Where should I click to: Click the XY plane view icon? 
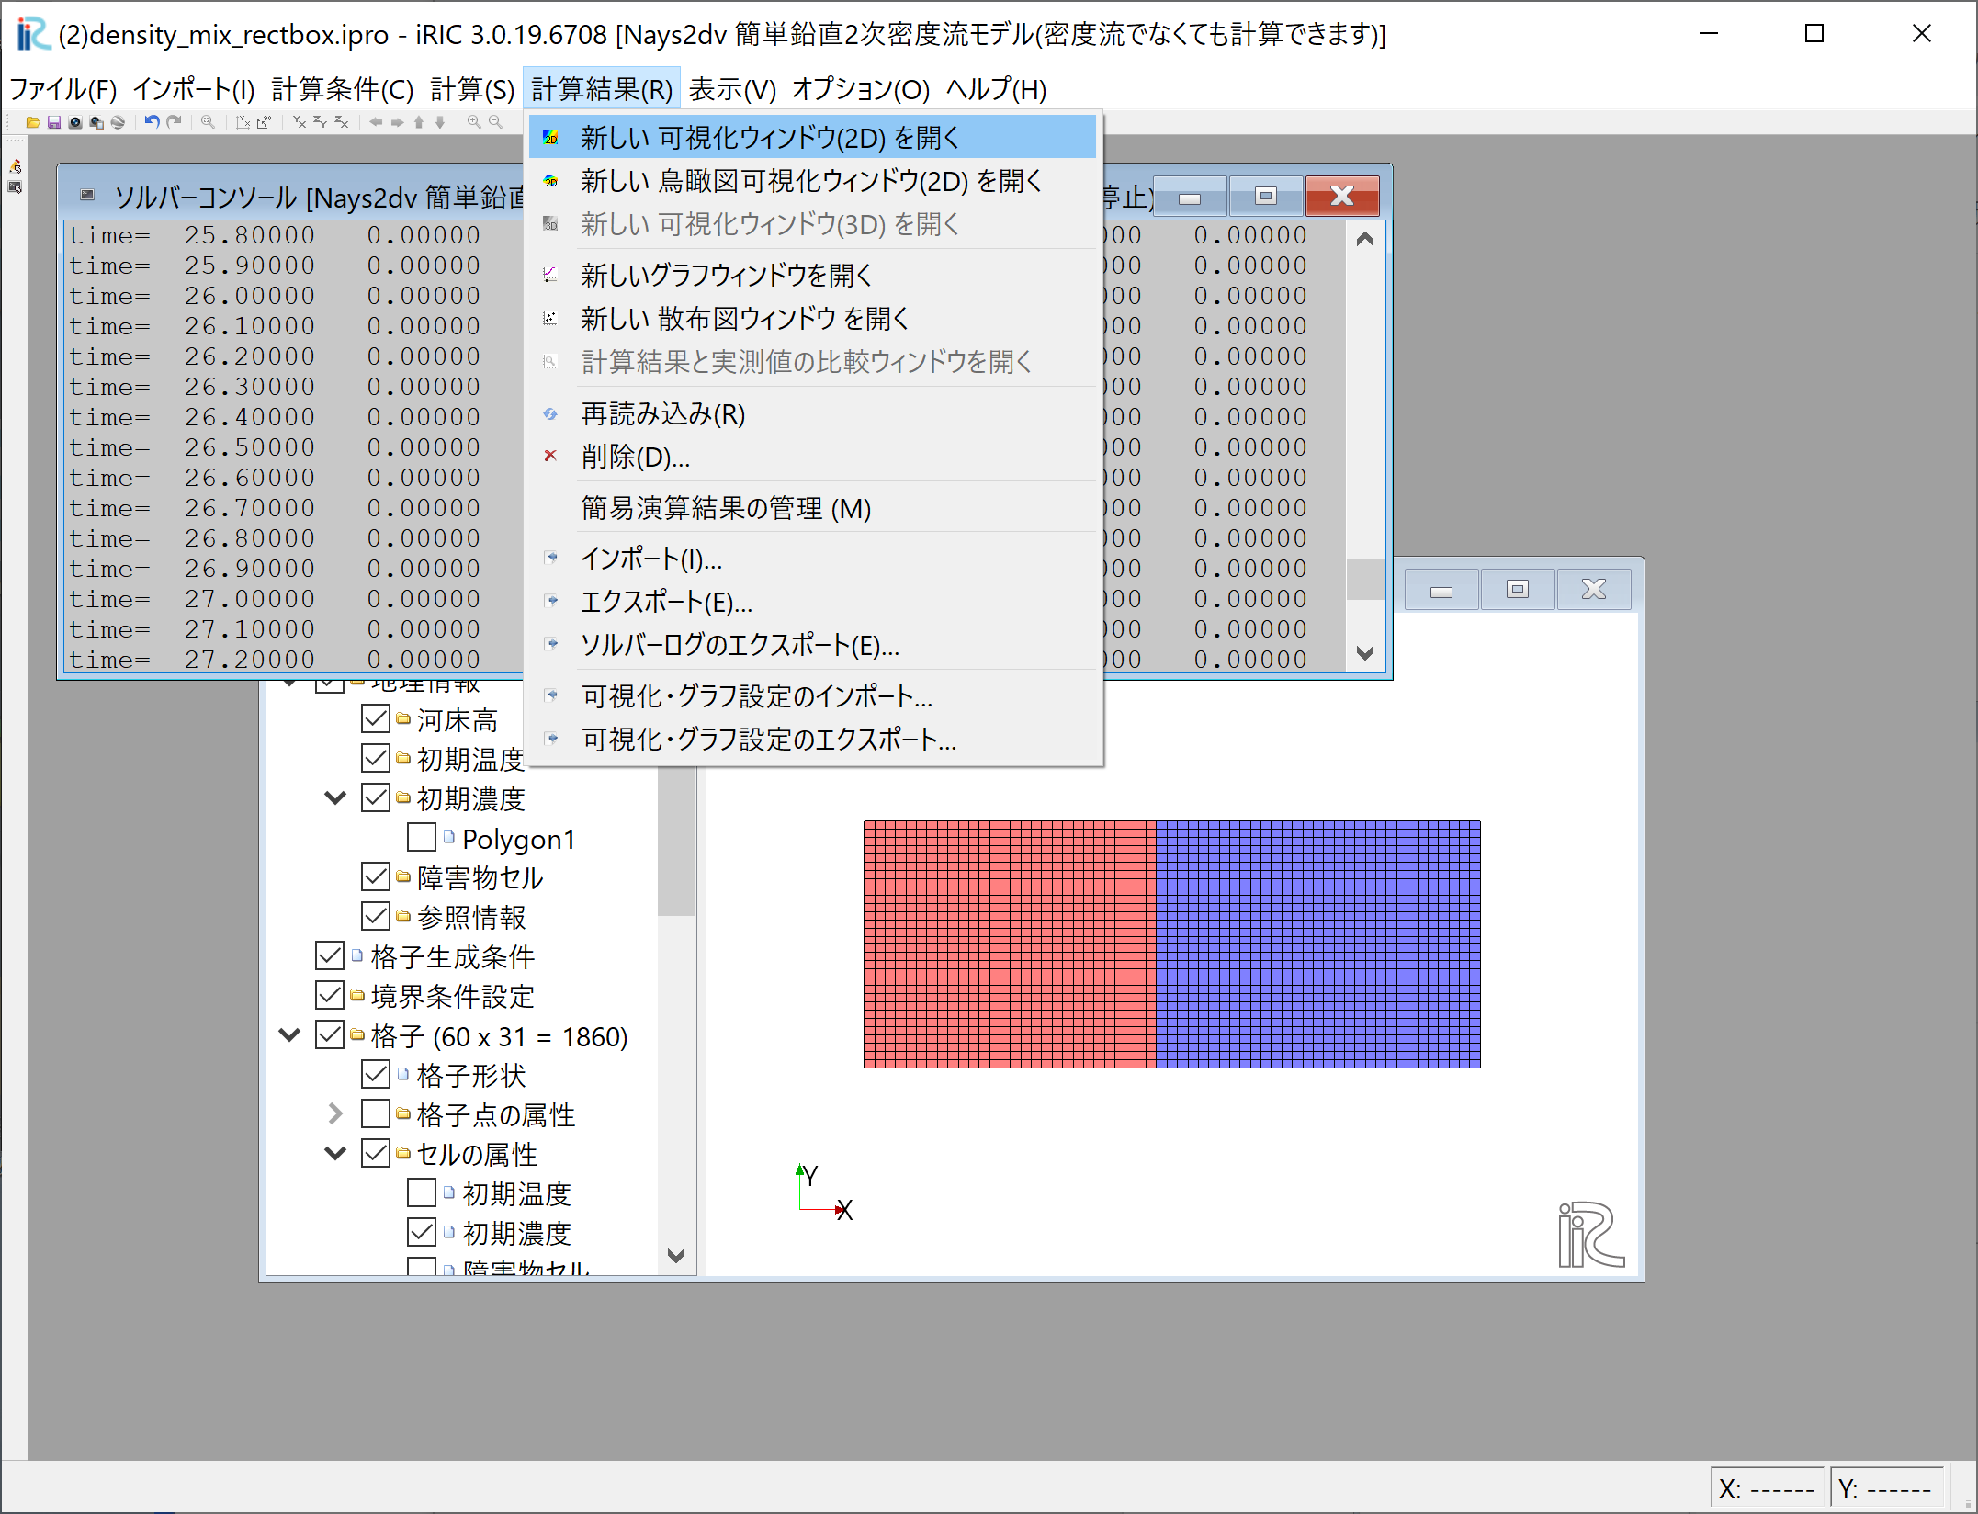(300, 122)
